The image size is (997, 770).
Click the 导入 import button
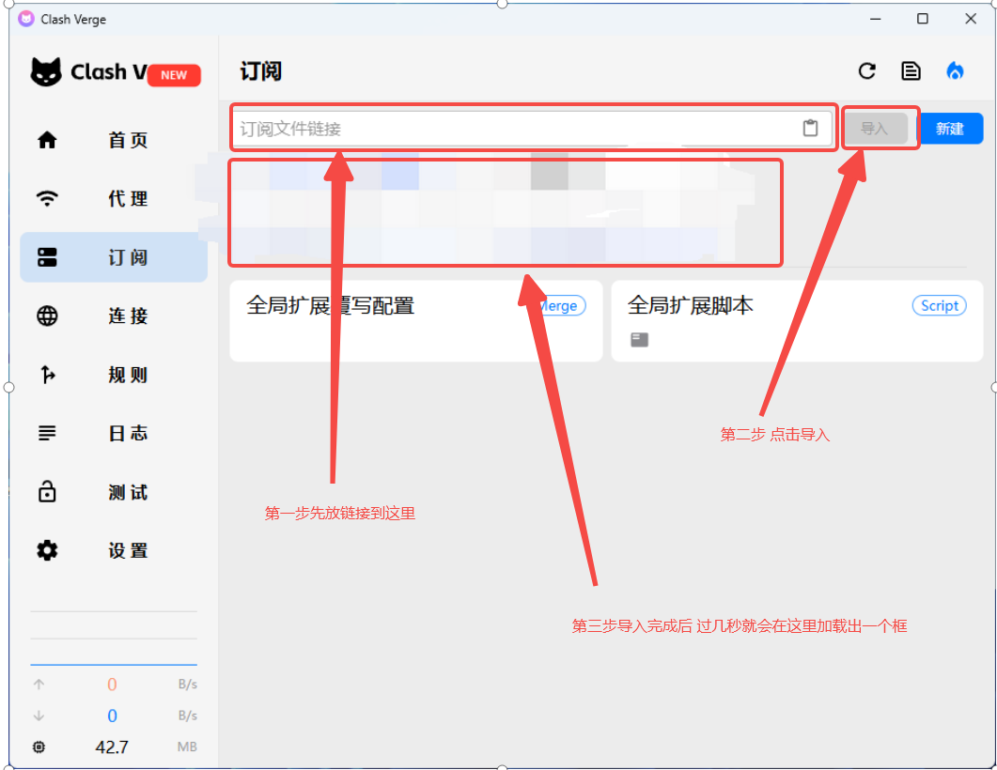tap(874, 129)
